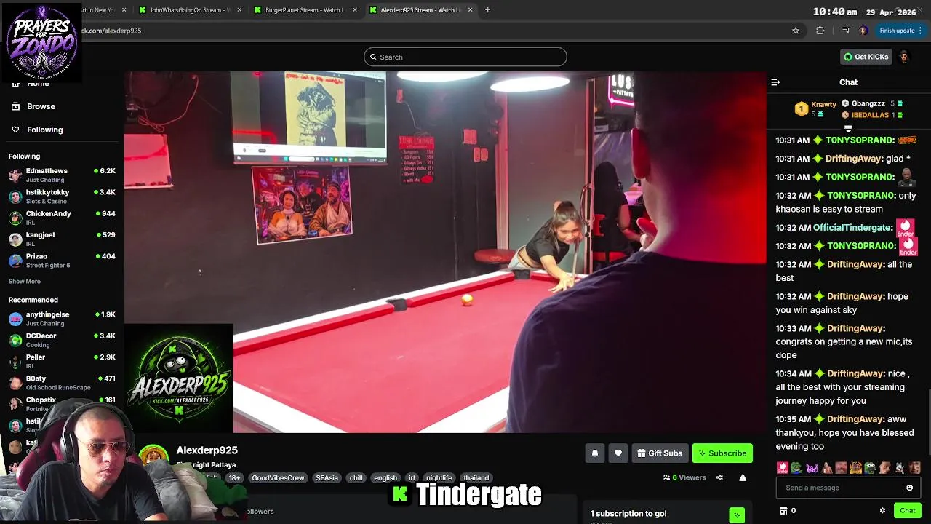Click the subscription goal green icon button
The image size is (931, 524).
point(737,515)
